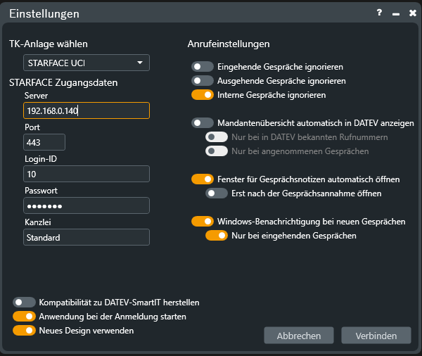Toggle Eingehende Gespräche ignorieren
Image resolution: width=422 pixels, height=356 pixels.
tap(203, 67)
